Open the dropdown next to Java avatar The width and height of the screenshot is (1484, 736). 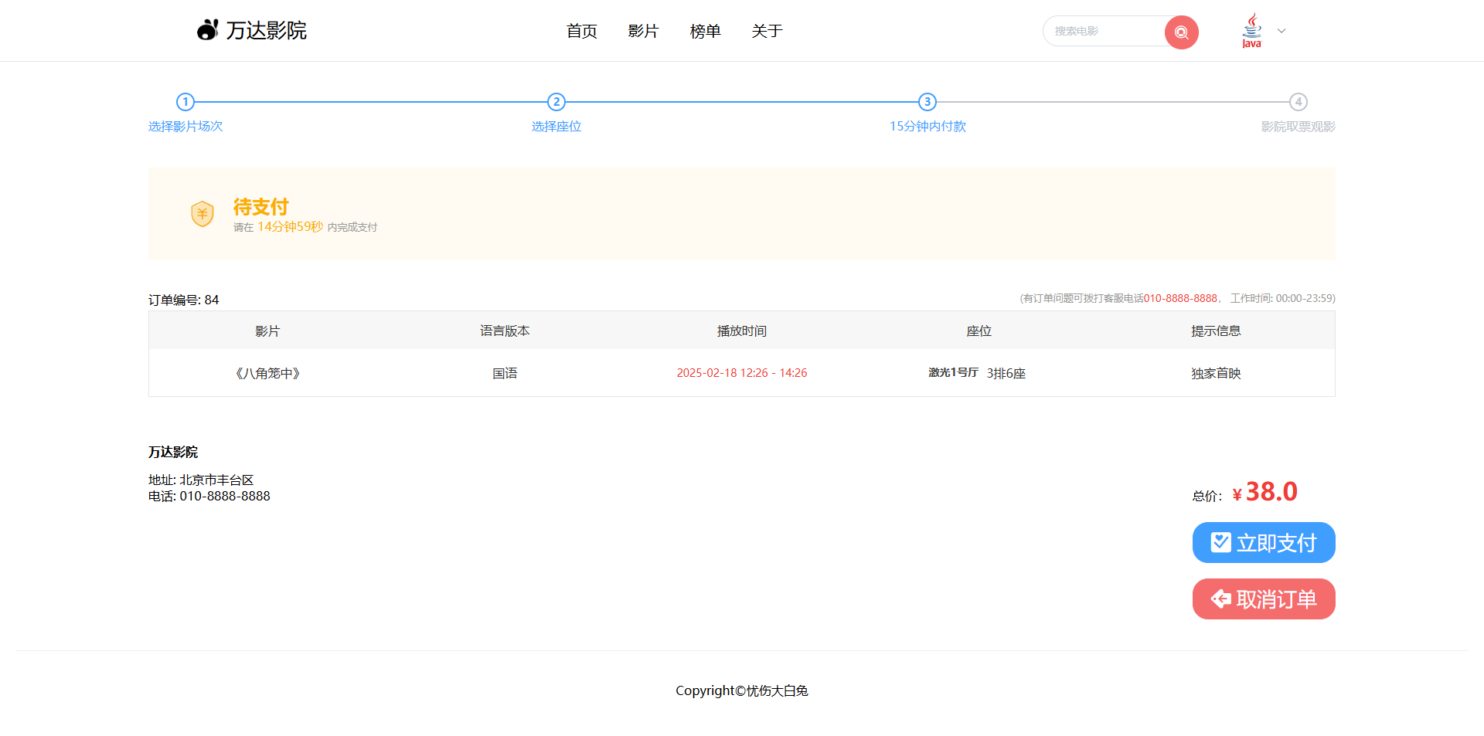pos(1281,30)
